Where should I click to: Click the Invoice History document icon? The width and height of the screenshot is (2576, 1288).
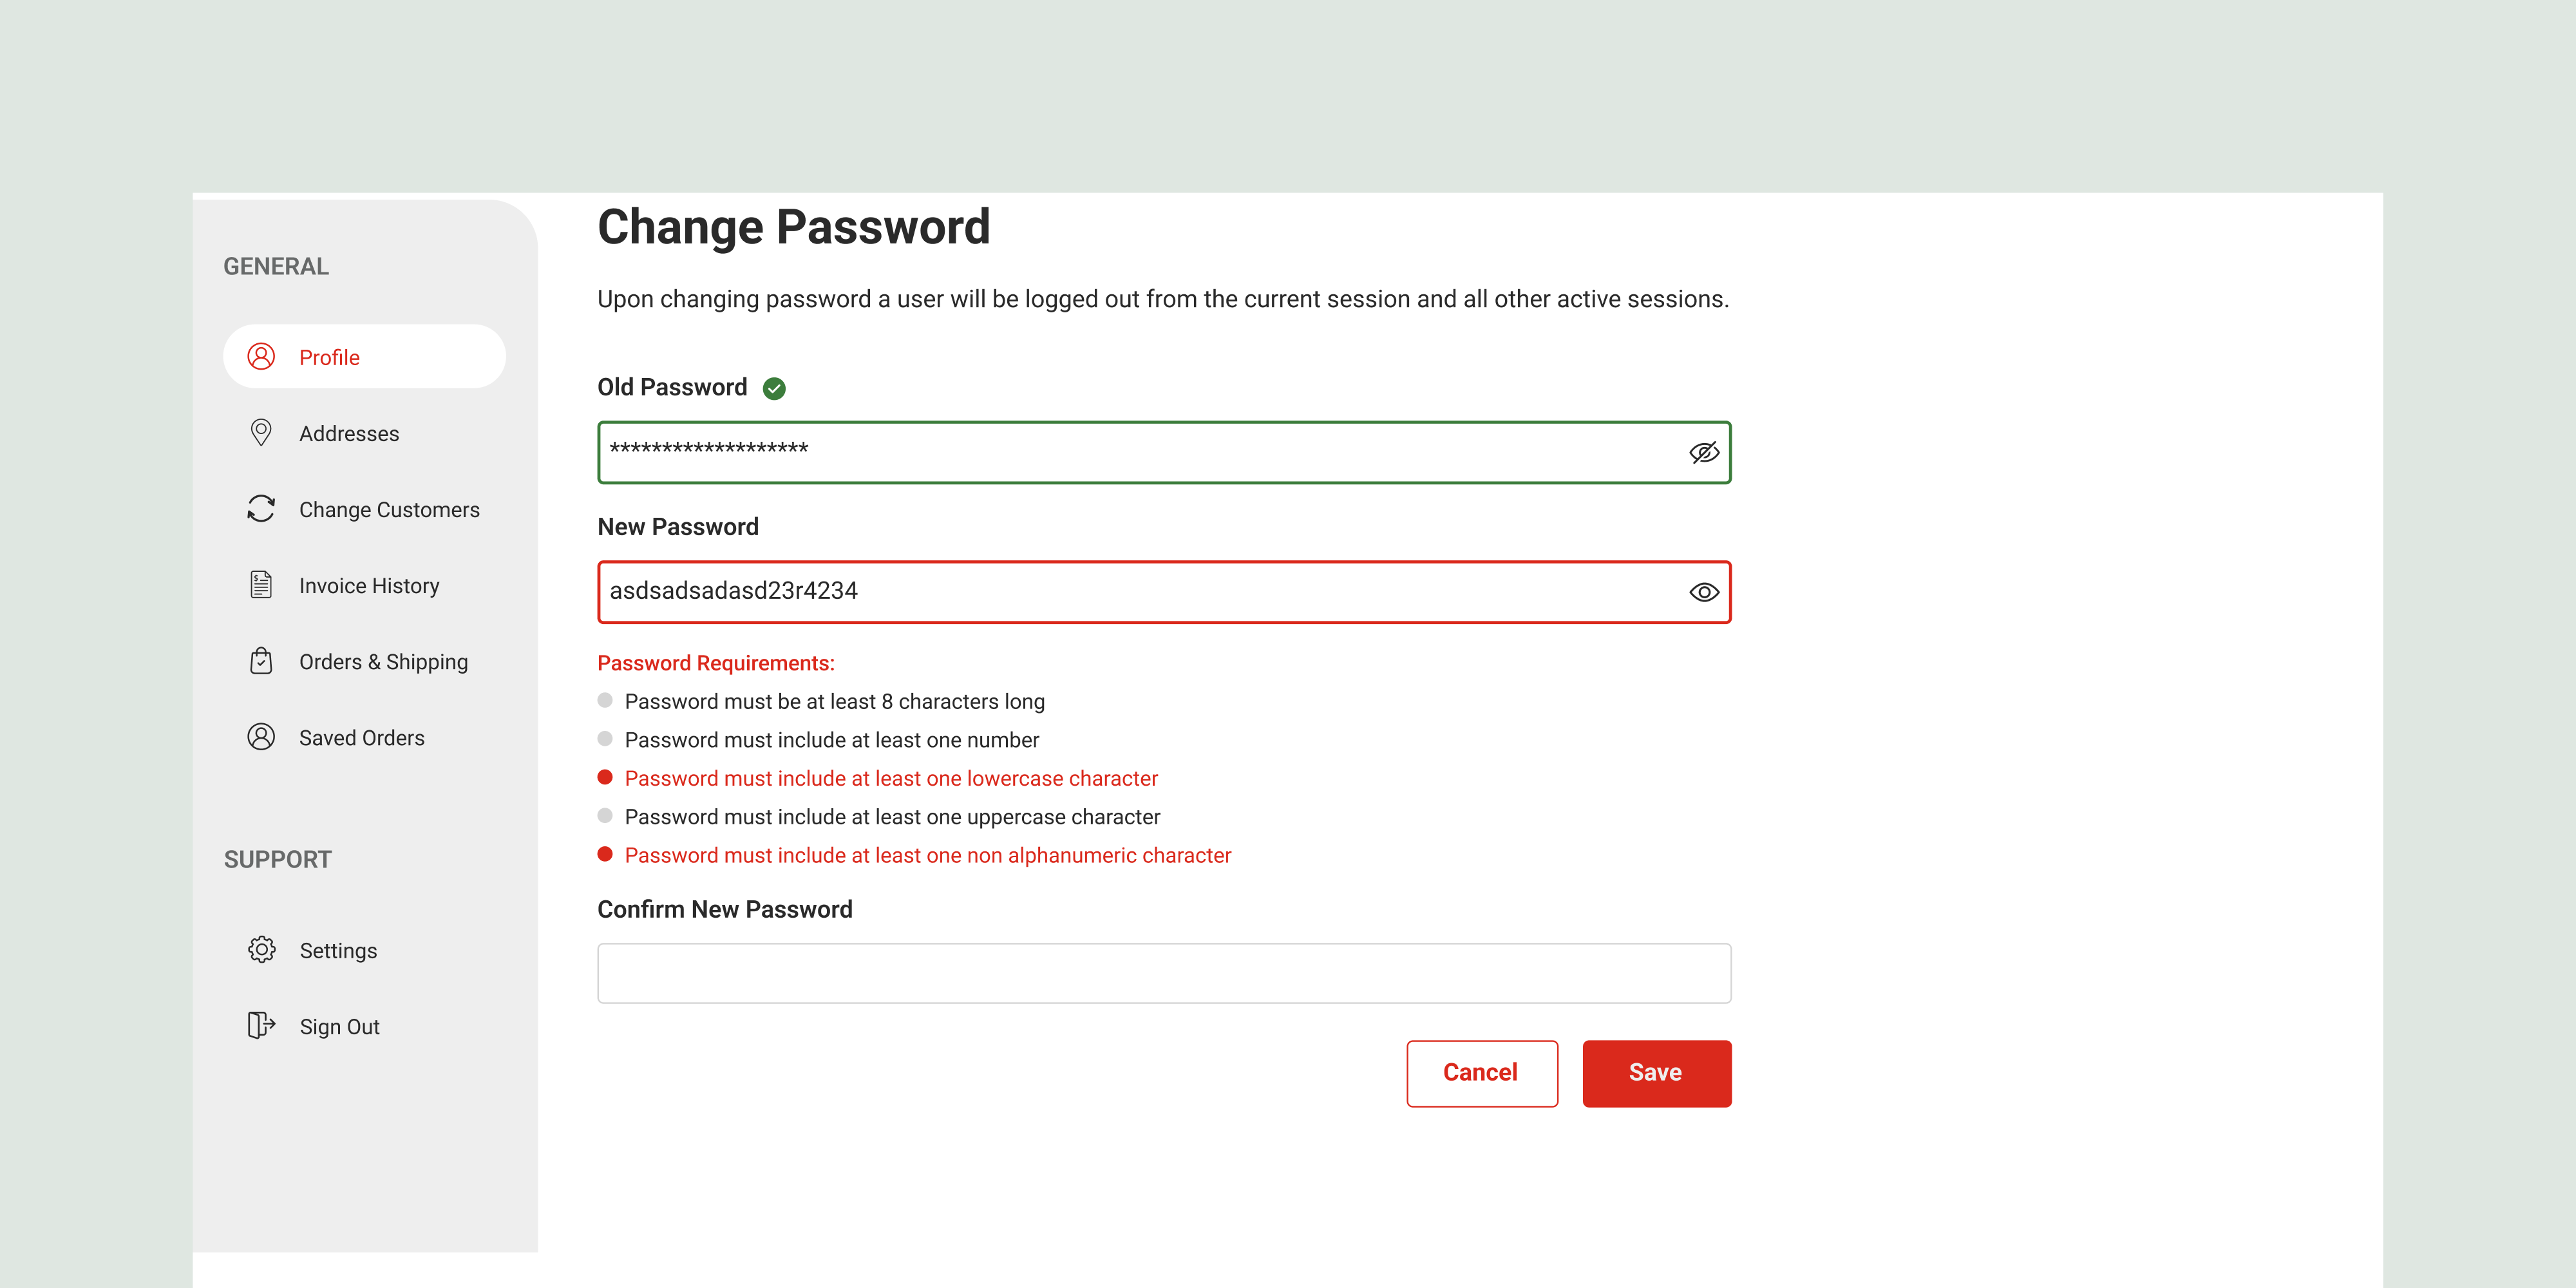tap(261, 585)
